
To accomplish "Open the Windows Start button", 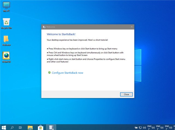I will [4, 128].
